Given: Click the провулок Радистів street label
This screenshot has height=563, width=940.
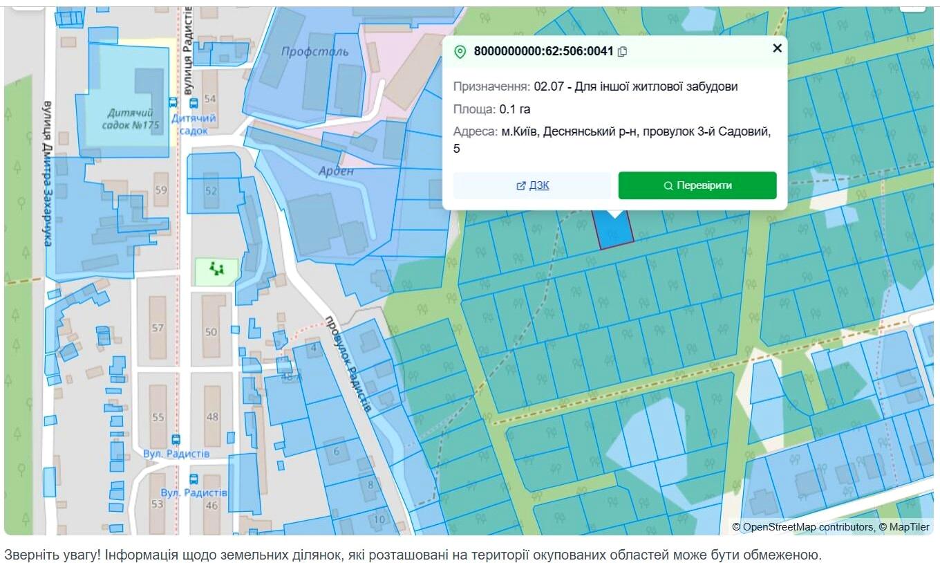Looking at the screenshot, I should coord(348,364).
